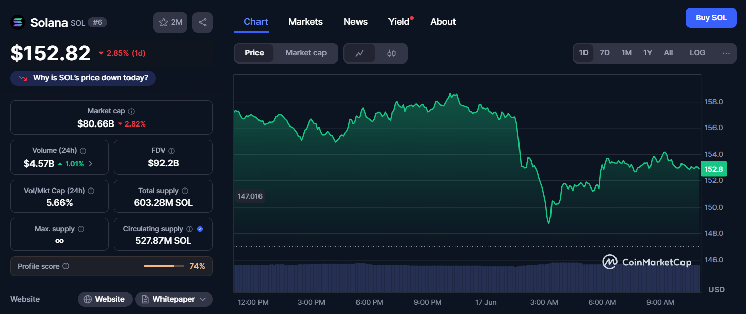Click the 74% profile score value
The image size is (746, 314).
(x=197, y=266)
